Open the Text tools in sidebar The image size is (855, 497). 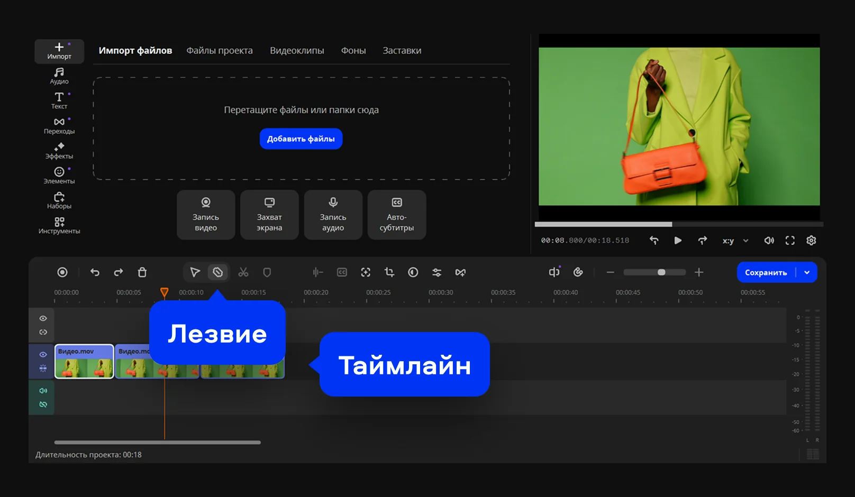[x=59, y=100]
